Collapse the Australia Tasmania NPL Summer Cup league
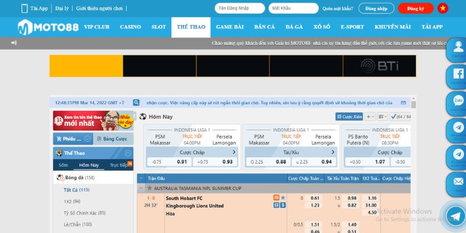Viewport: 466px width, 233px height. [141, 188]
